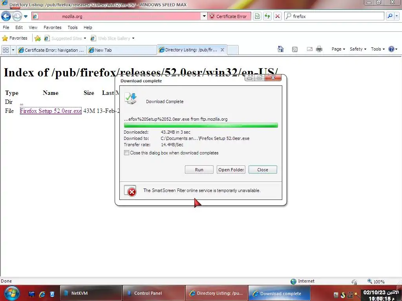Open the 100% zoom level control

[376, 281]
